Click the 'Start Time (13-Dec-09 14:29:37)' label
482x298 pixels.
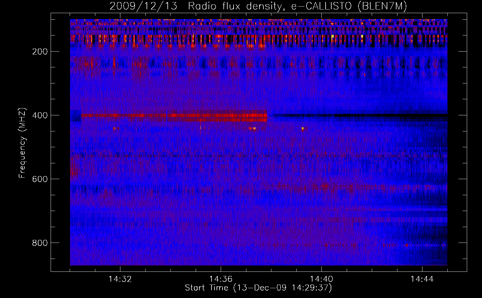258,288
